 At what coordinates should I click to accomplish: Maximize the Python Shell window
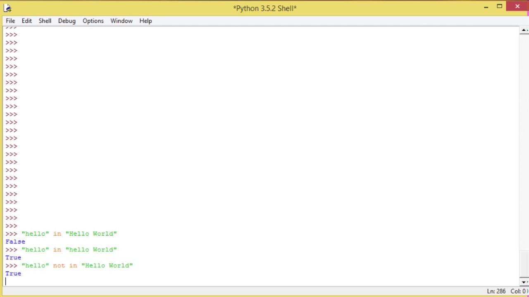pos(499,7)
